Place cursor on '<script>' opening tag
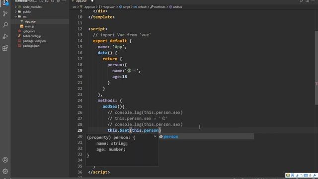 (98, 29)
